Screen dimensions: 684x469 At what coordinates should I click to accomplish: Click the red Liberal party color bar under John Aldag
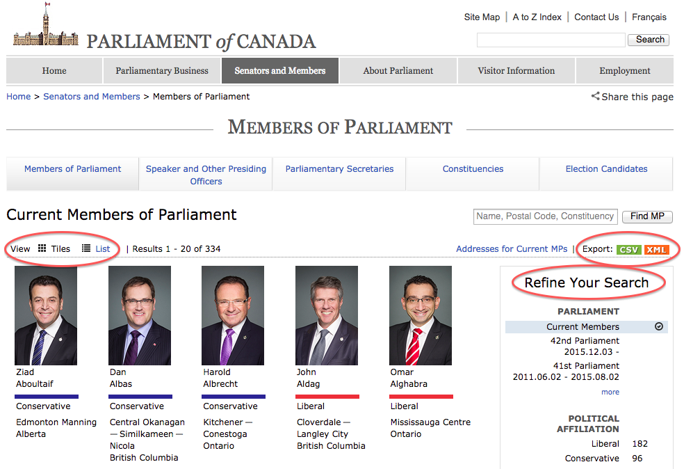(327, 396)
